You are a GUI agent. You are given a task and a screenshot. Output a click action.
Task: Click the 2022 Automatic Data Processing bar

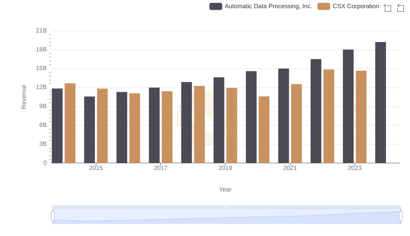coord(316,111)
